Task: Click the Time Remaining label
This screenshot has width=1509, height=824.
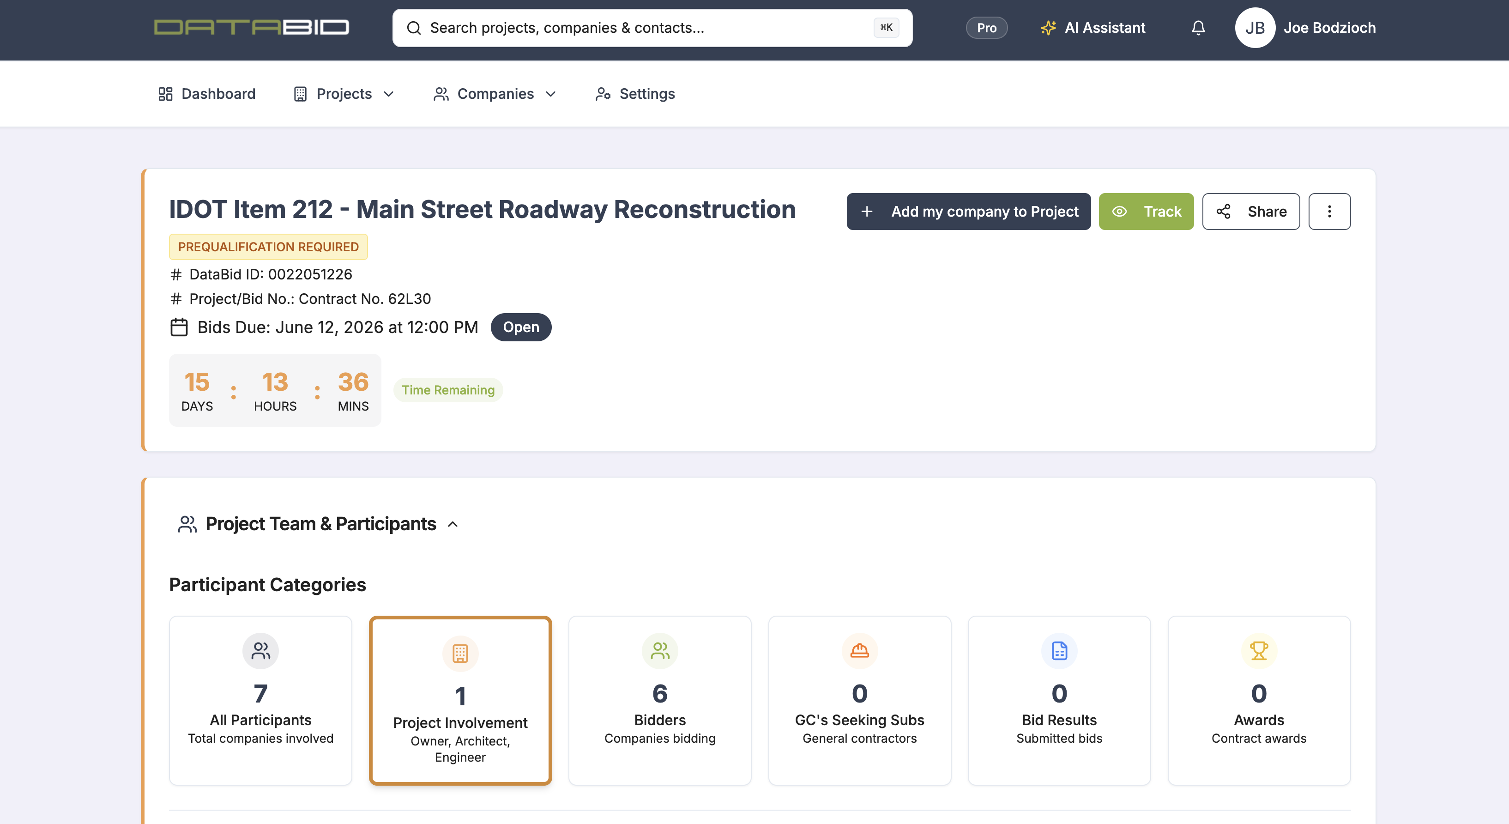Action: [448, 390]
